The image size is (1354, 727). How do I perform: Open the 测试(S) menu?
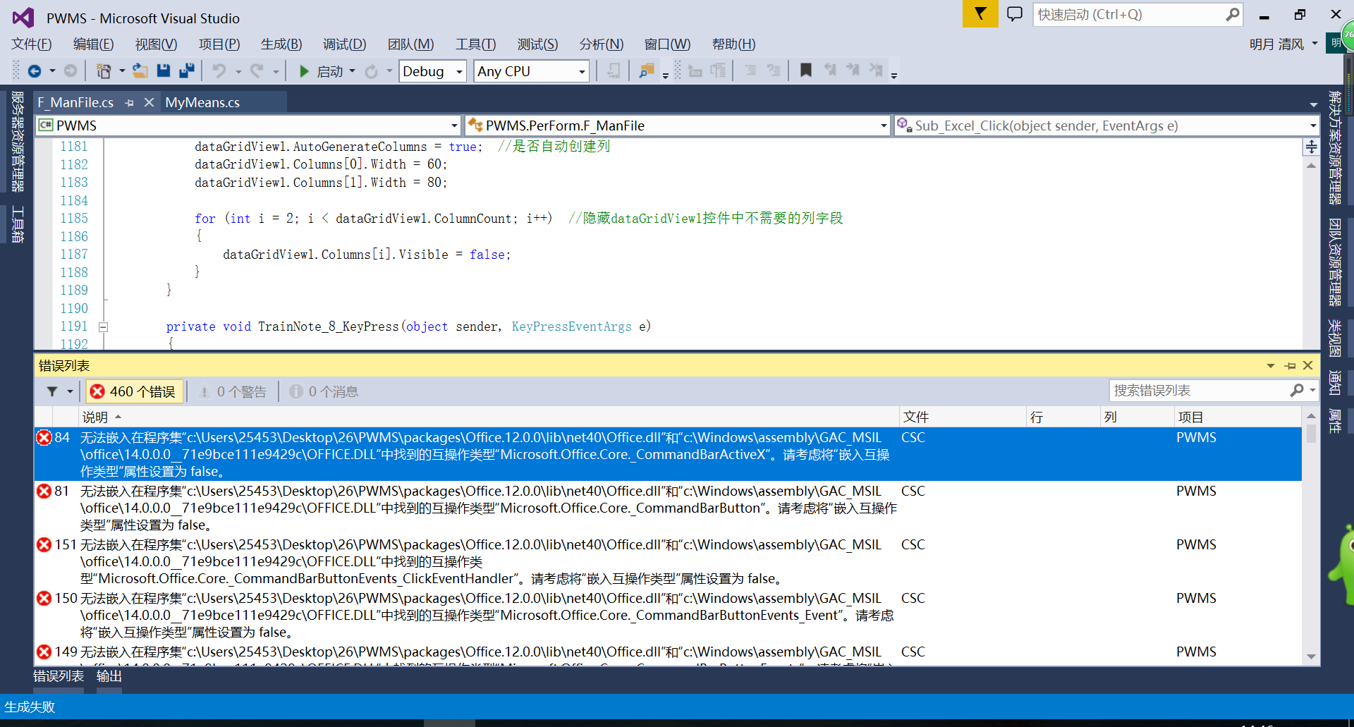tap(537, 44)
